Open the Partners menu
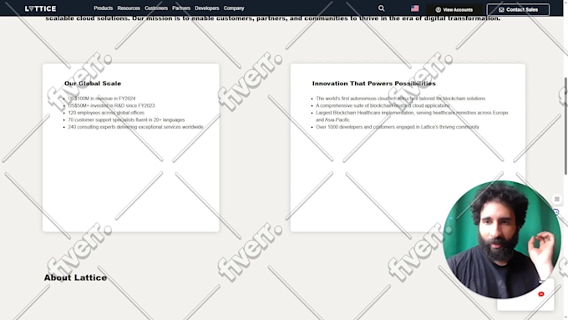Viewport: 568px width, 320px height. [181, 8]
